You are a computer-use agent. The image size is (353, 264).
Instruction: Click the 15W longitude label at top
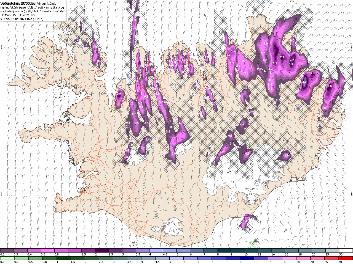292,1
